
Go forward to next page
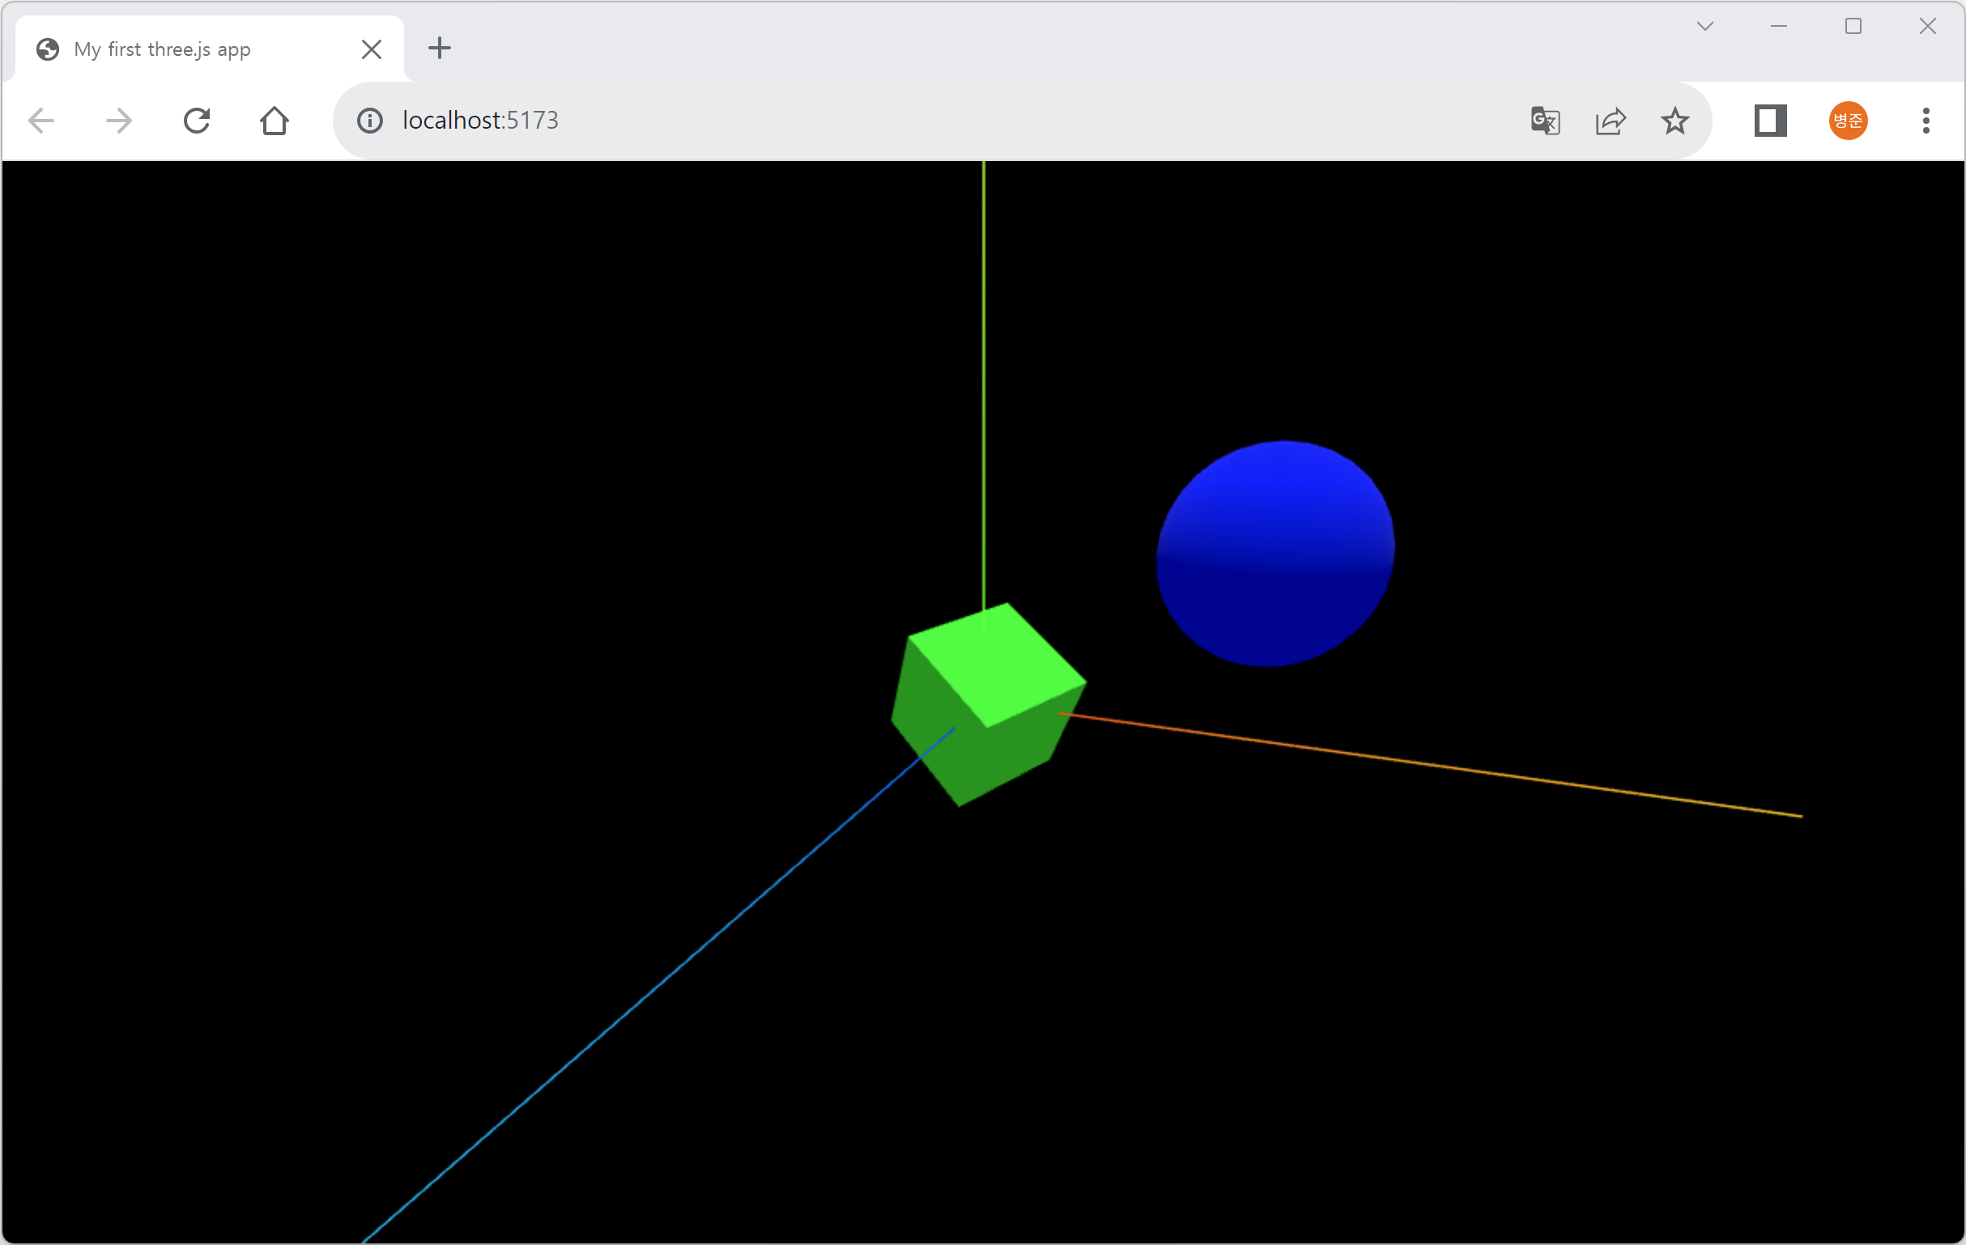click(119, 121)
